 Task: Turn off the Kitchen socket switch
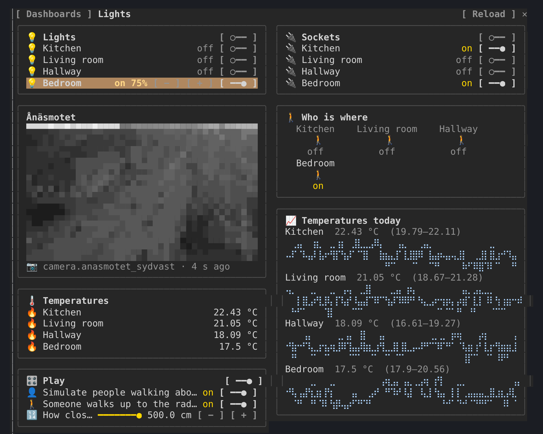497,48
